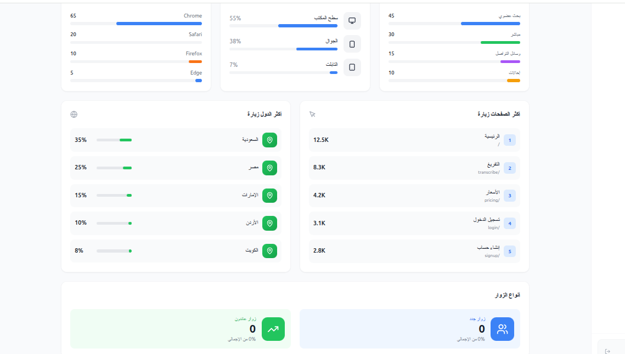Image resolution: width=625 pixels, height=354 pixels.
Task: Click the mobile phone device icon
Action: (352, 44)
